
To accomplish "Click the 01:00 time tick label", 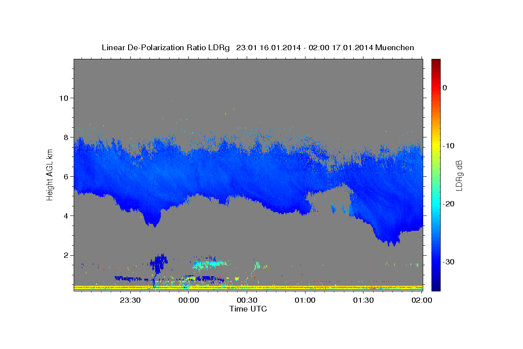I will [x=305, y=300].
